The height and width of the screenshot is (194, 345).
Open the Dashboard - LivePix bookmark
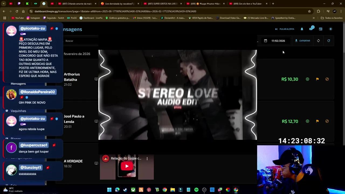click(x=91, y=18)
